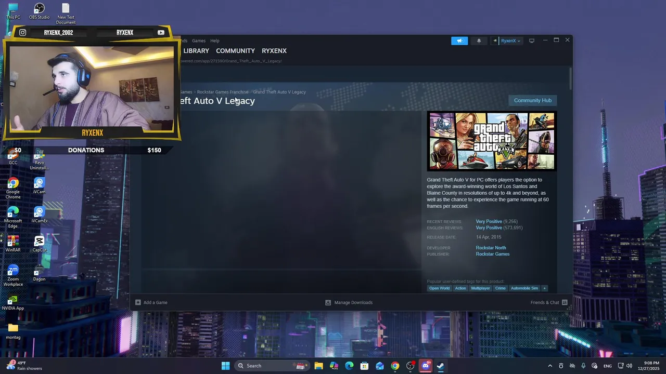Select the Action tag
Viewport: 666px width, 374px height.
pyautogui.click(x=460, y=288)
